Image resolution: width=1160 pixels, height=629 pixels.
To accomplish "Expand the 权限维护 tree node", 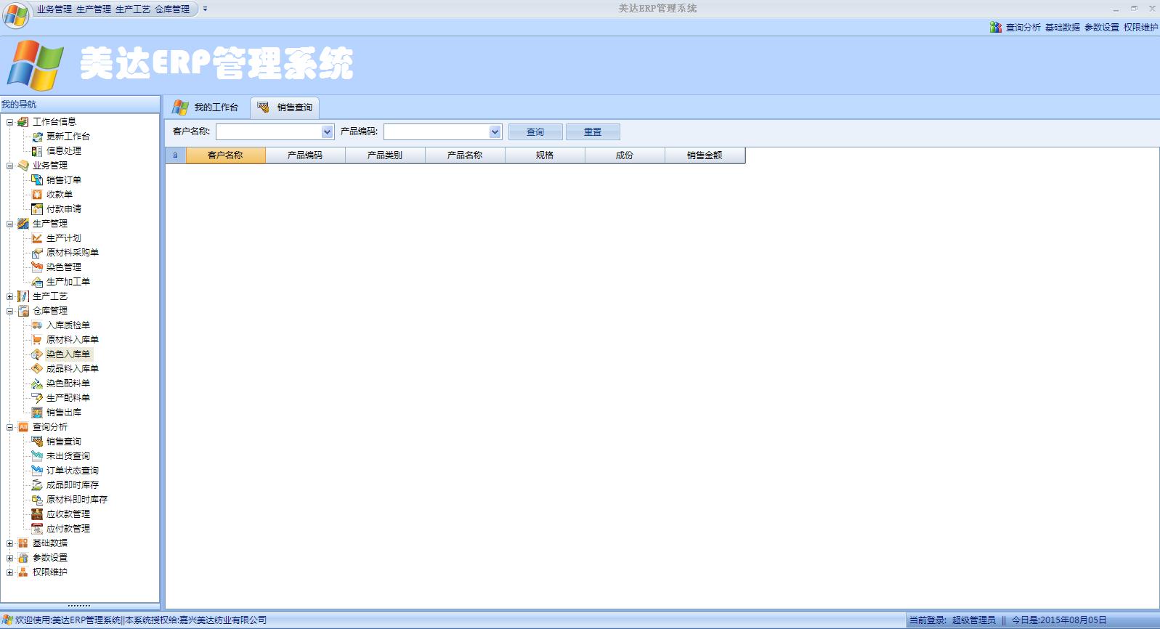I will point(10,572).
